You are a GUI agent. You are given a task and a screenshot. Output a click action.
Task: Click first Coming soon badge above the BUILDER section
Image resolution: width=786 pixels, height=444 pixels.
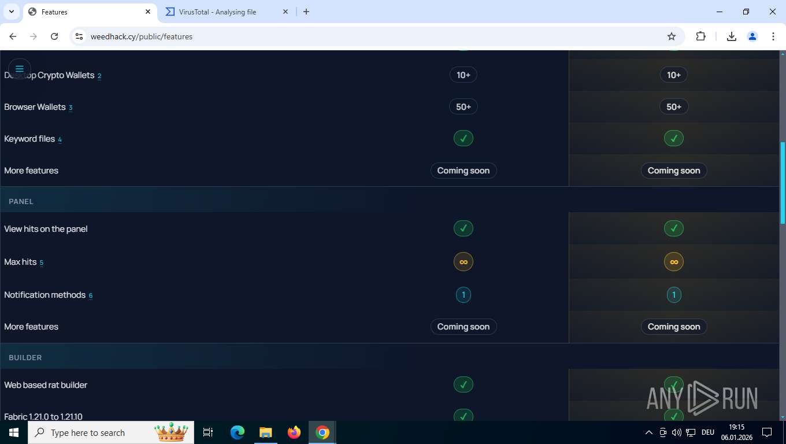click(x=464, y=327)
